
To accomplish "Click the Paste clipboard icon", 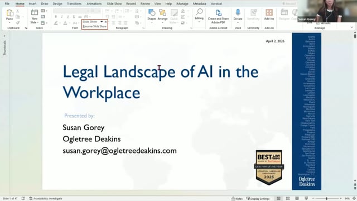I will pos(9,13).
